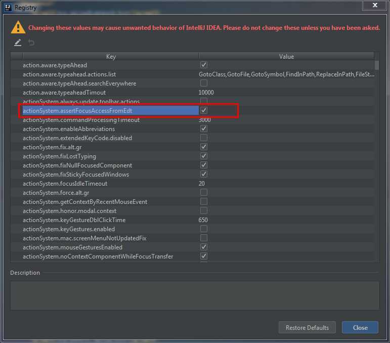Toggle action.aware.typeAhead checkbox
The image size is (390, 343).
pyautogui.click(x=203, y=65)
